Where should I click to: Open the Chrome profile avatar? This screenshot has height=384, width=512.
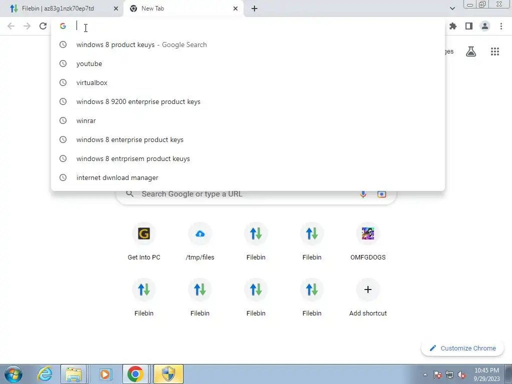(485, 26)
